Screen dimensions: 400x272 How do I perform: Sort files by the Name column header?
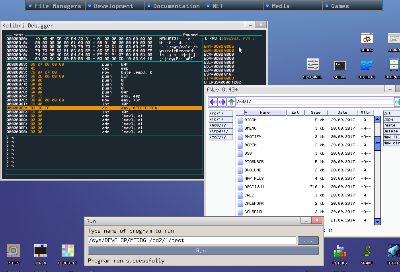[x=265, y=113]
